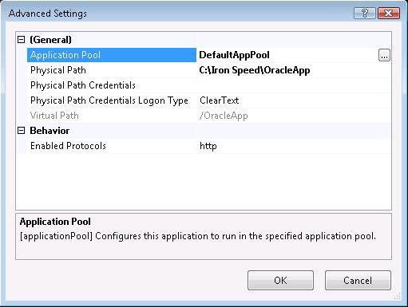Click the help question mark button
This screenshot has height=307, width=408.
365,13
